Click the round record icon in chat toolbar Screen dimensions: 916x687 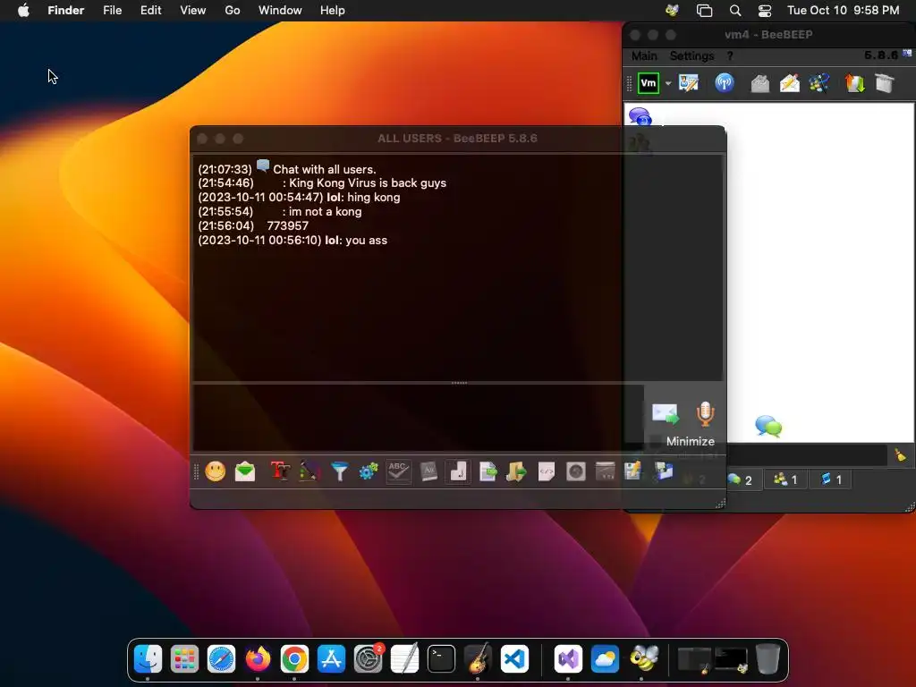[576, 471]
